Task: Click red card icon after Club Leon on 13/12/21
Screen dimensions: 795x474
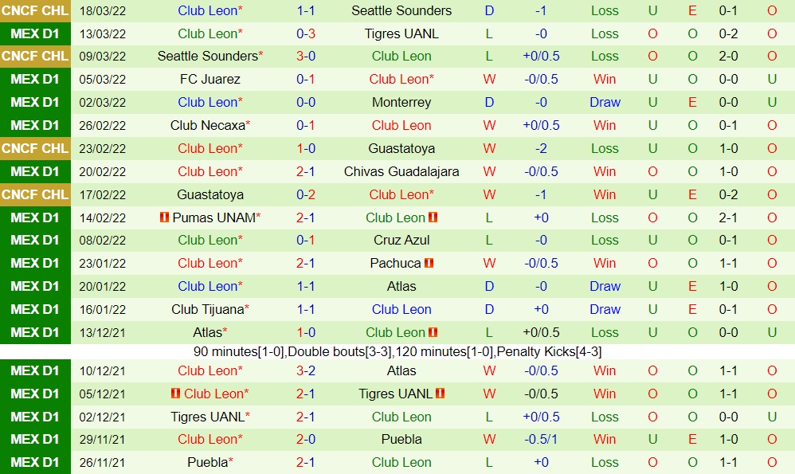Action: click(x=434, y=332)
